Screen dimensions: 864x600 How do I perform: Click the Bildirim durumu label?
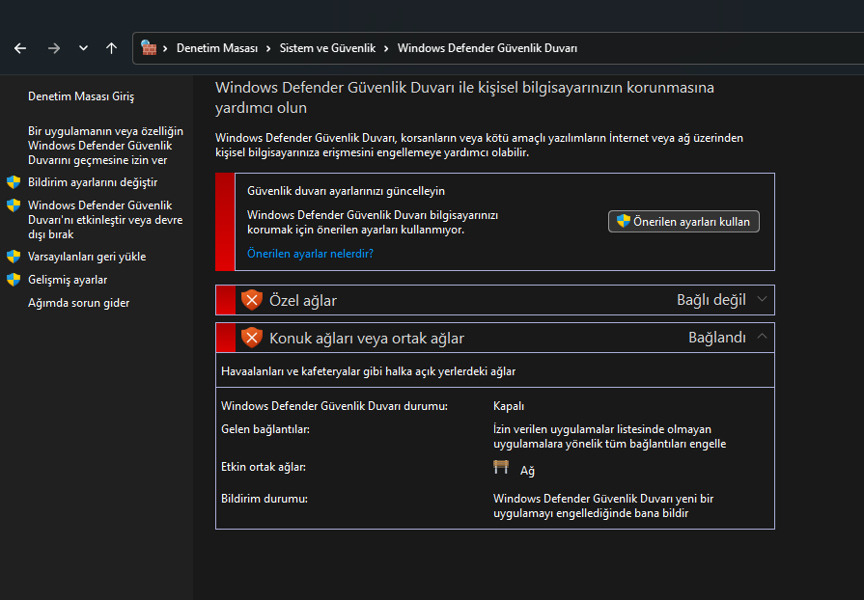pyautogui.click(x=265, y=499)
